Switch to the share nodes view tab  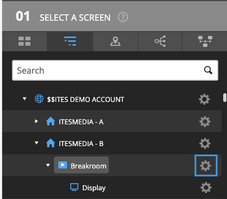160,41
